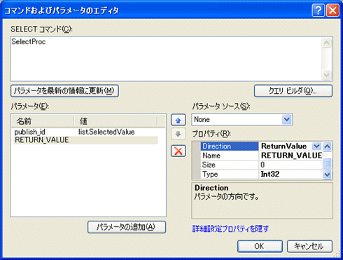
Task: Confirm with the OK button
Action: [x=260, y=246]
